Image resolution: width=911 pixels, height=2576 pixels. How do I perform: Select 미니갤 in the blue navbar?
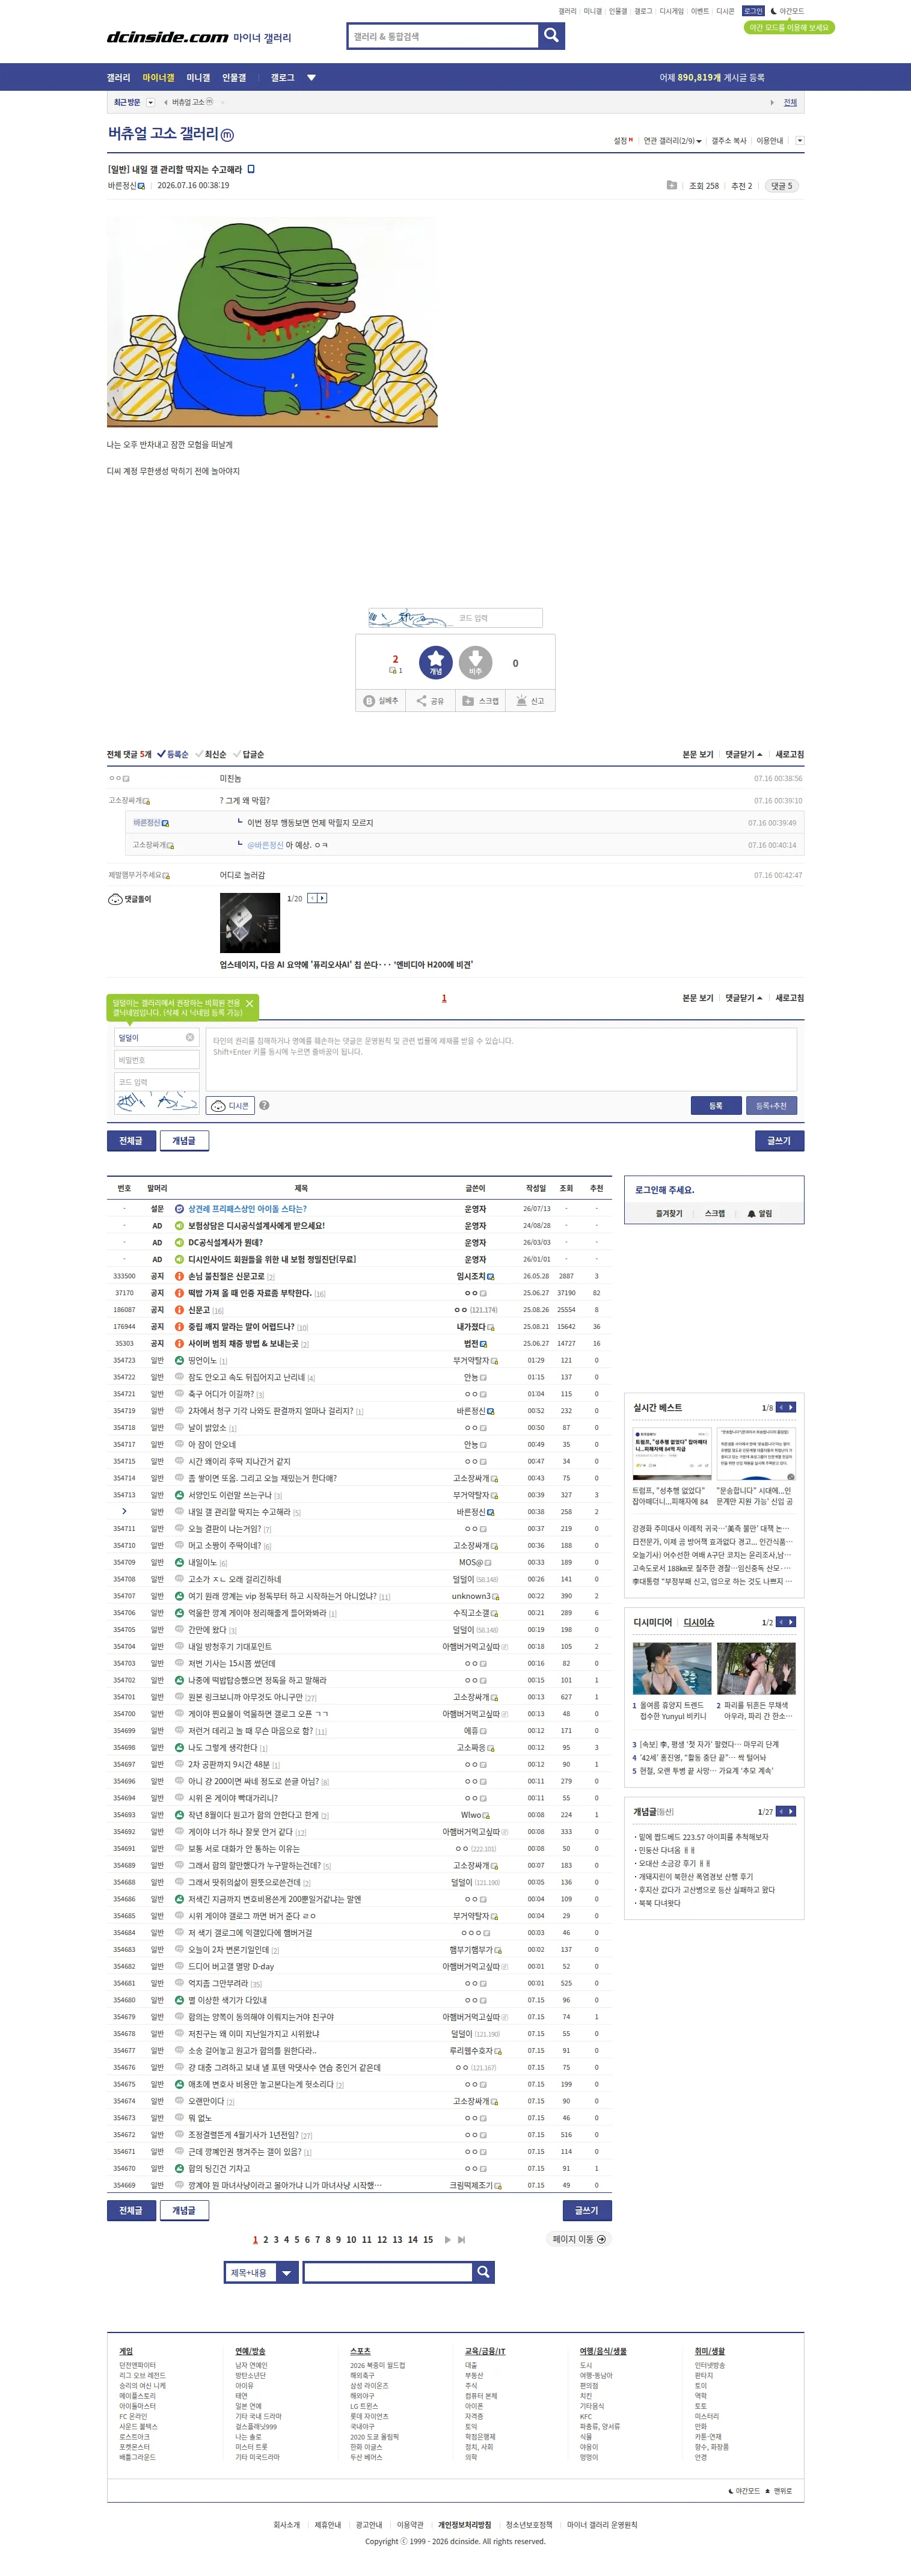[x=198, y=77]
